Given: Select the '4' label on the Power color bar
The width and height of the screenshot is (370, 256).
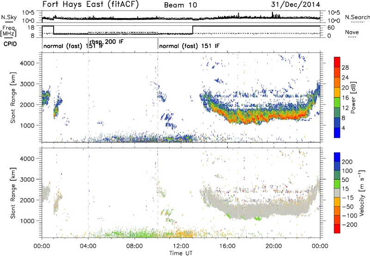Looking at the screenshot, I should coord(343,128).
